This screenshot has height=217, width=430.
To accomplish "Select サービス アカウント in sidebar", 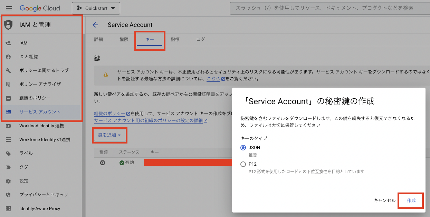I will [41, 112].
